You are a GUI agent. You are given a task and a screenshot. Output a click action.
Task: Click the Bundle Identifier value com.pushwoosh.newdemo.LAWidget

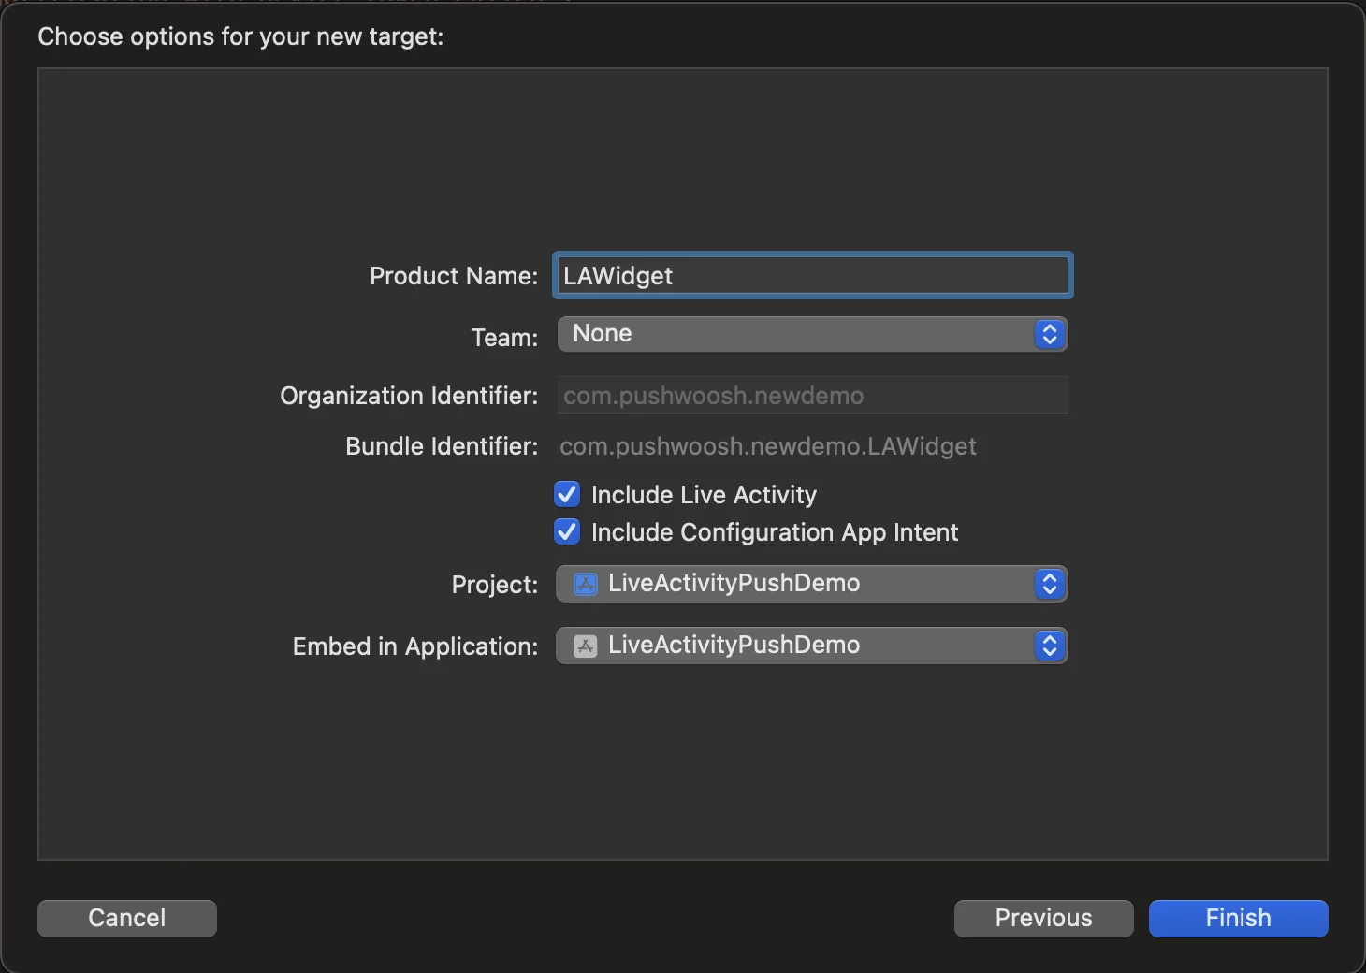767,446
